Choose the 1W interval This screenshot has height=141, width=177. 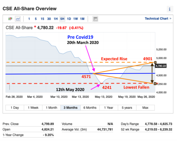pyautogui.click(x=76, y=19)
